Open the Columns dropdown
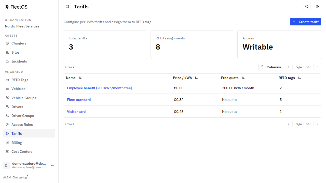This screenshot has width=326, height=183. pyautogui.click(x=271, y=67)
